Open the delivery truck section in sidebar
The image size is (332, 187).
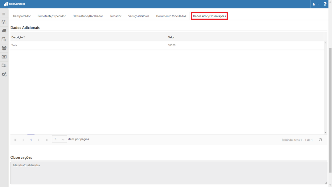4,65
